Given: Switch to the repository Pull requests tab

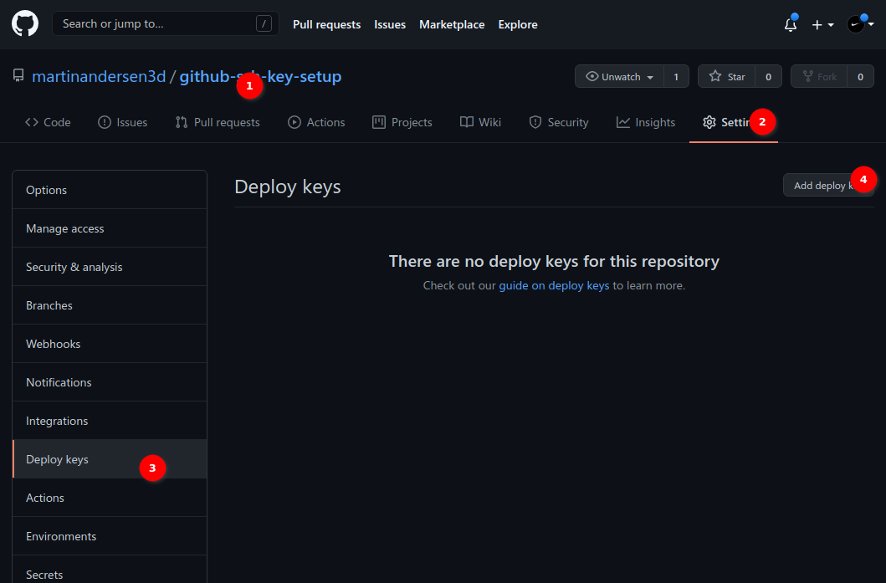Looking at the screenshot, I should tap(218, 122).
